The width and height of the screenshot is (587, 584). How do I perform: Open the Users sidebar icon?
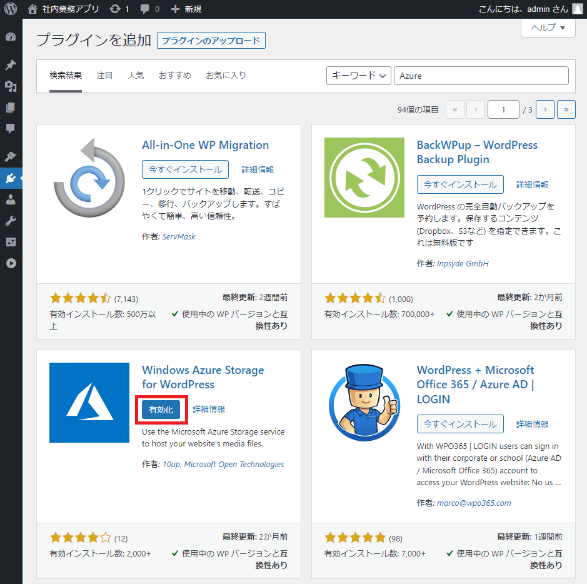click(x=11, y=199)
